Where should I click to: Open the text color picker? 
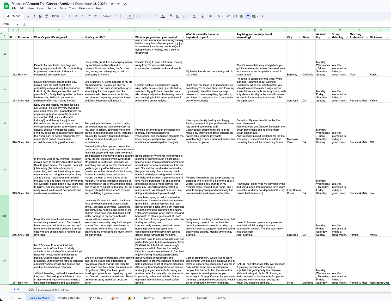click(x=163, y=16)
